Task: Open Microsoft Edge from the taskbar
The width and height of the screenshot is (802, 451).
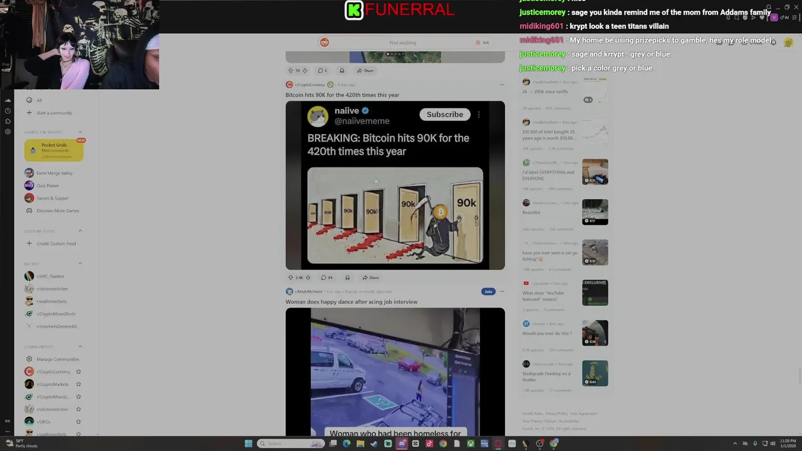Action: 346,443
